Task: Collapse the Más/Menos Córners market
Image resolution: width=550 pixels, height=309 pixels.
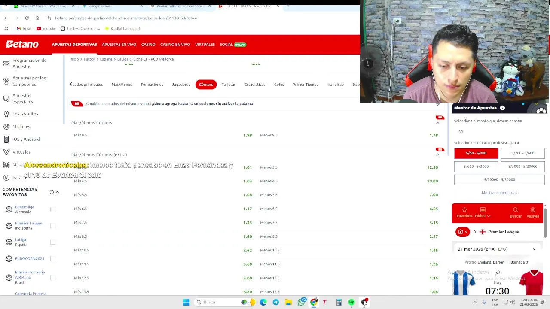Action: point(437,123)
